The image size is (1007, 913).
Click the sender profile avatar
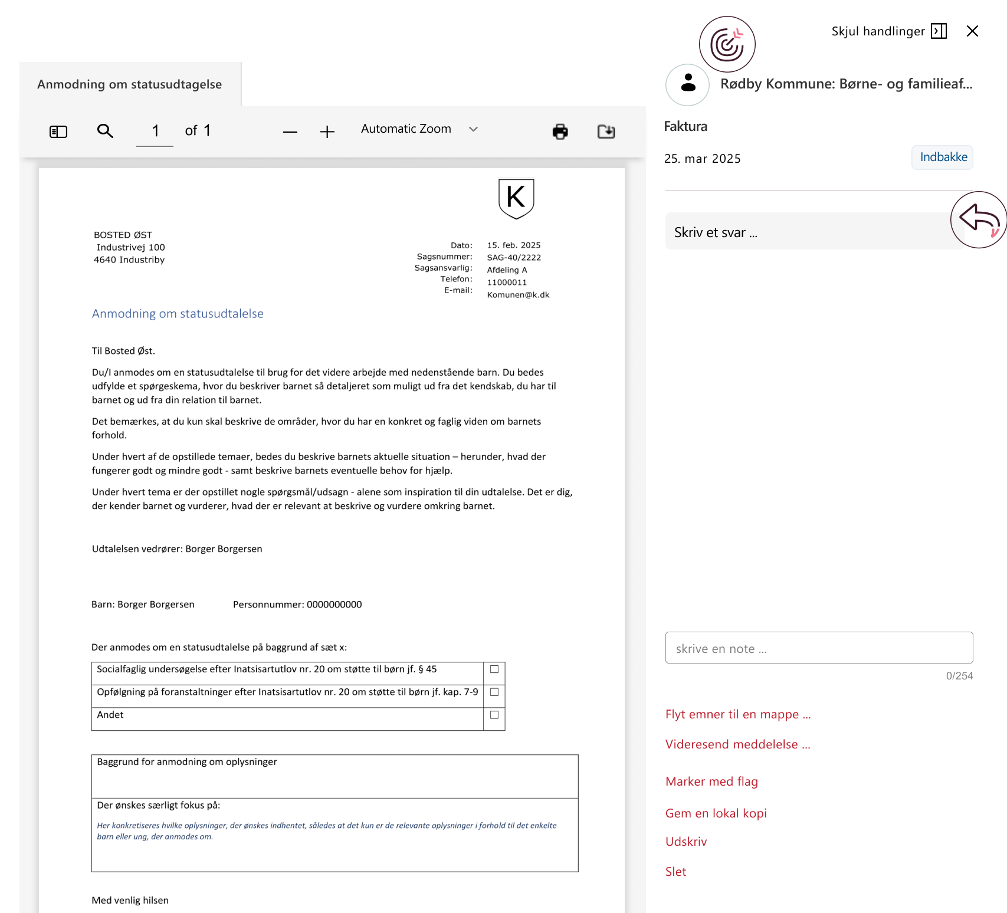[x=687, y=84]
